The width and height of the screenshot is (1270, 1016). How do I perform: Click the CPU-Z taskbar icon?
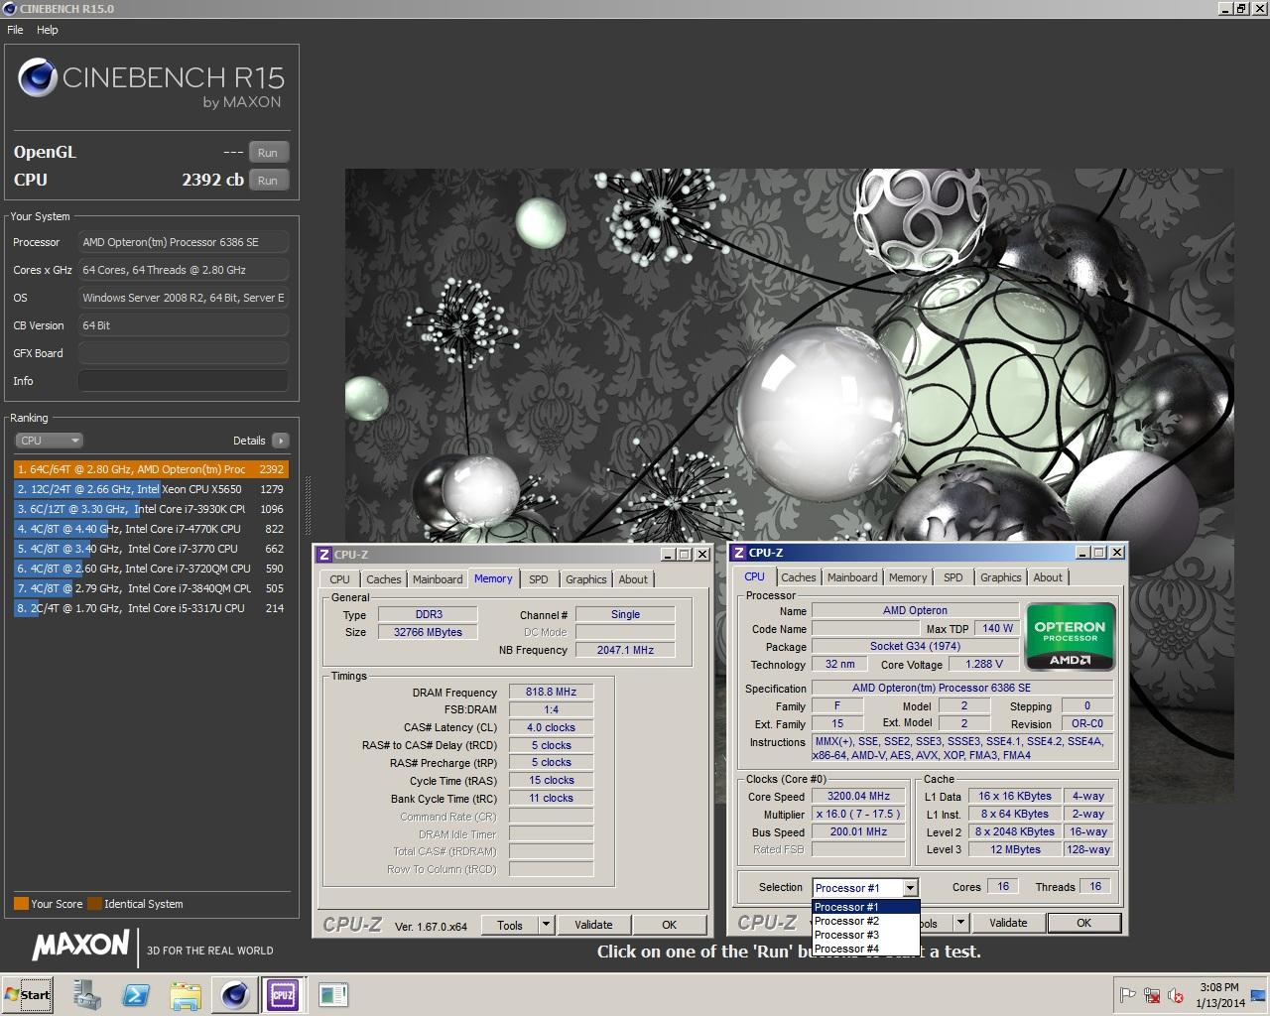[x=283, y=994]
